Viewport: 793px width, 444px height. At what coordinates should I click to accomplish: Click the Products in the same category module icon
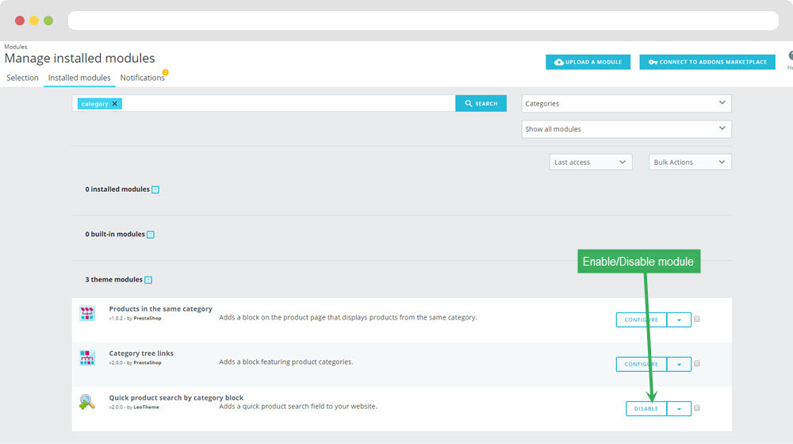pos(87,313)
